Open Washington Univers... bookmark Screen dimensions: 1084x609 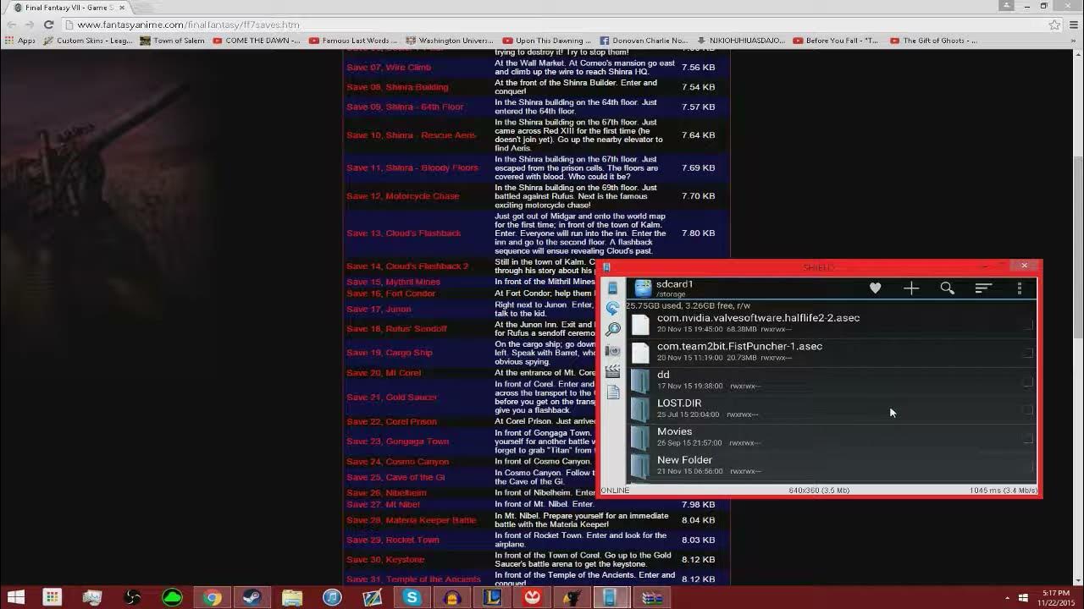point(450,41)
